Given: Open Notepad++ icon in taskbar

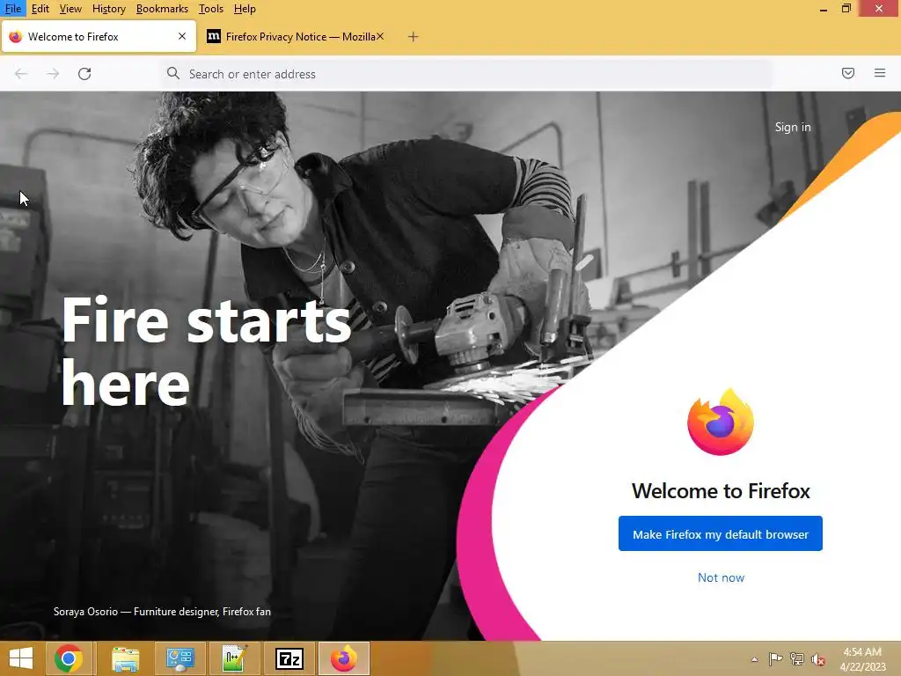Looking at the screenshot, I should pos(234,658).
